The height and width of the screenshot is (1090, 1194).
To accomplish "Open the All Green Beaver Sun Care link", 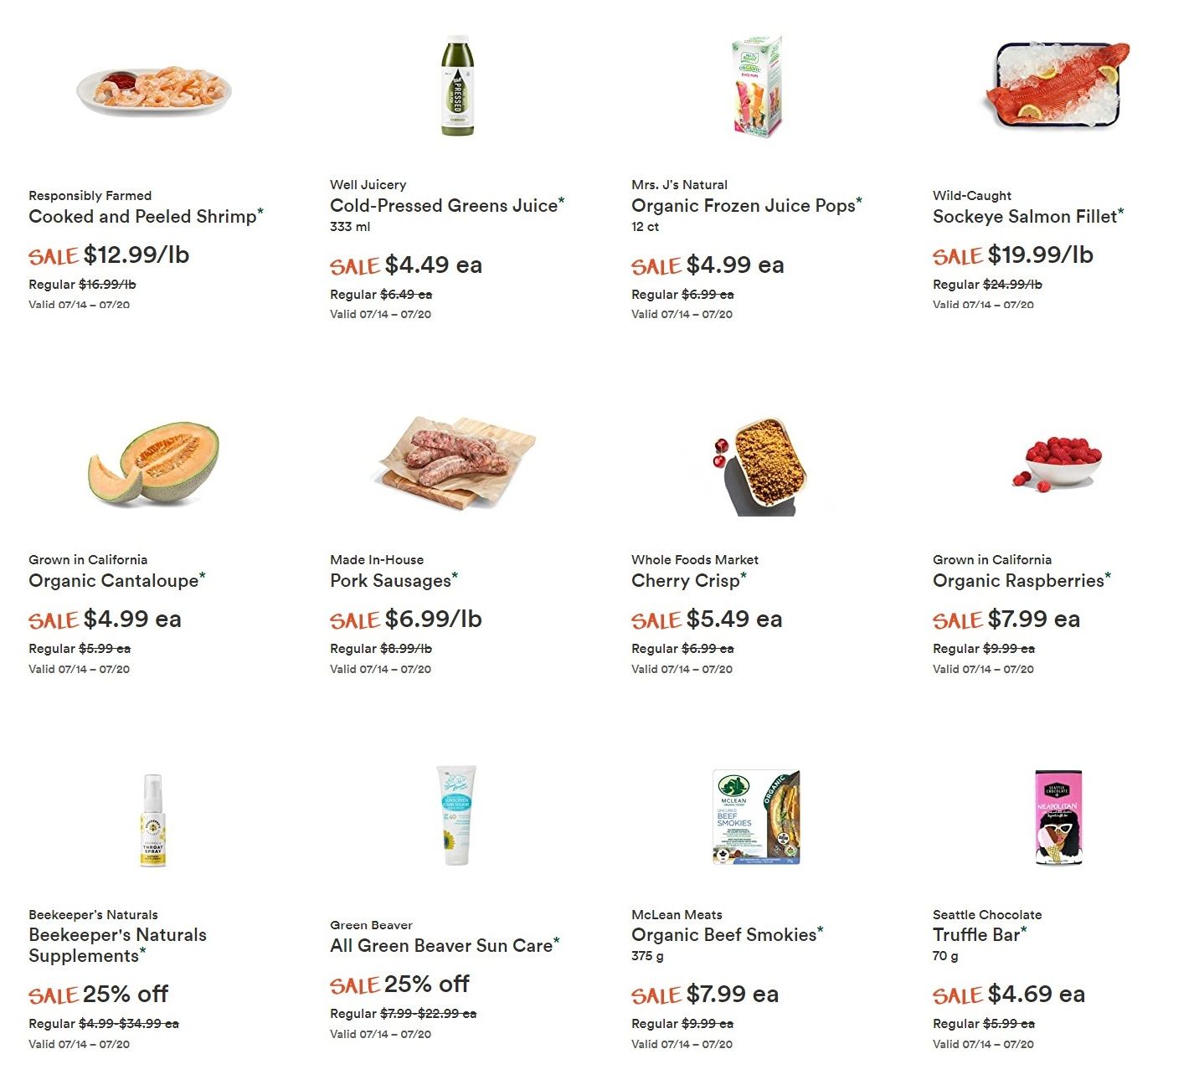I will pos(441,946).
